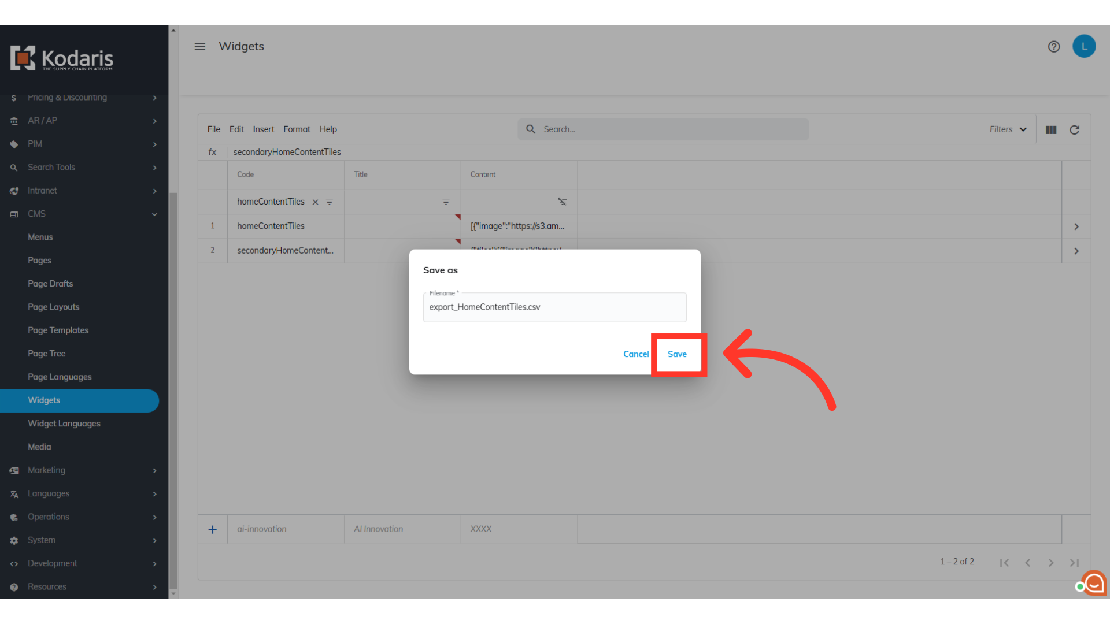Open the column chooser icon
Image resolution: width=1110 pixels, height=624 pixels.
pyautogui.click(x=1050, y=130)
